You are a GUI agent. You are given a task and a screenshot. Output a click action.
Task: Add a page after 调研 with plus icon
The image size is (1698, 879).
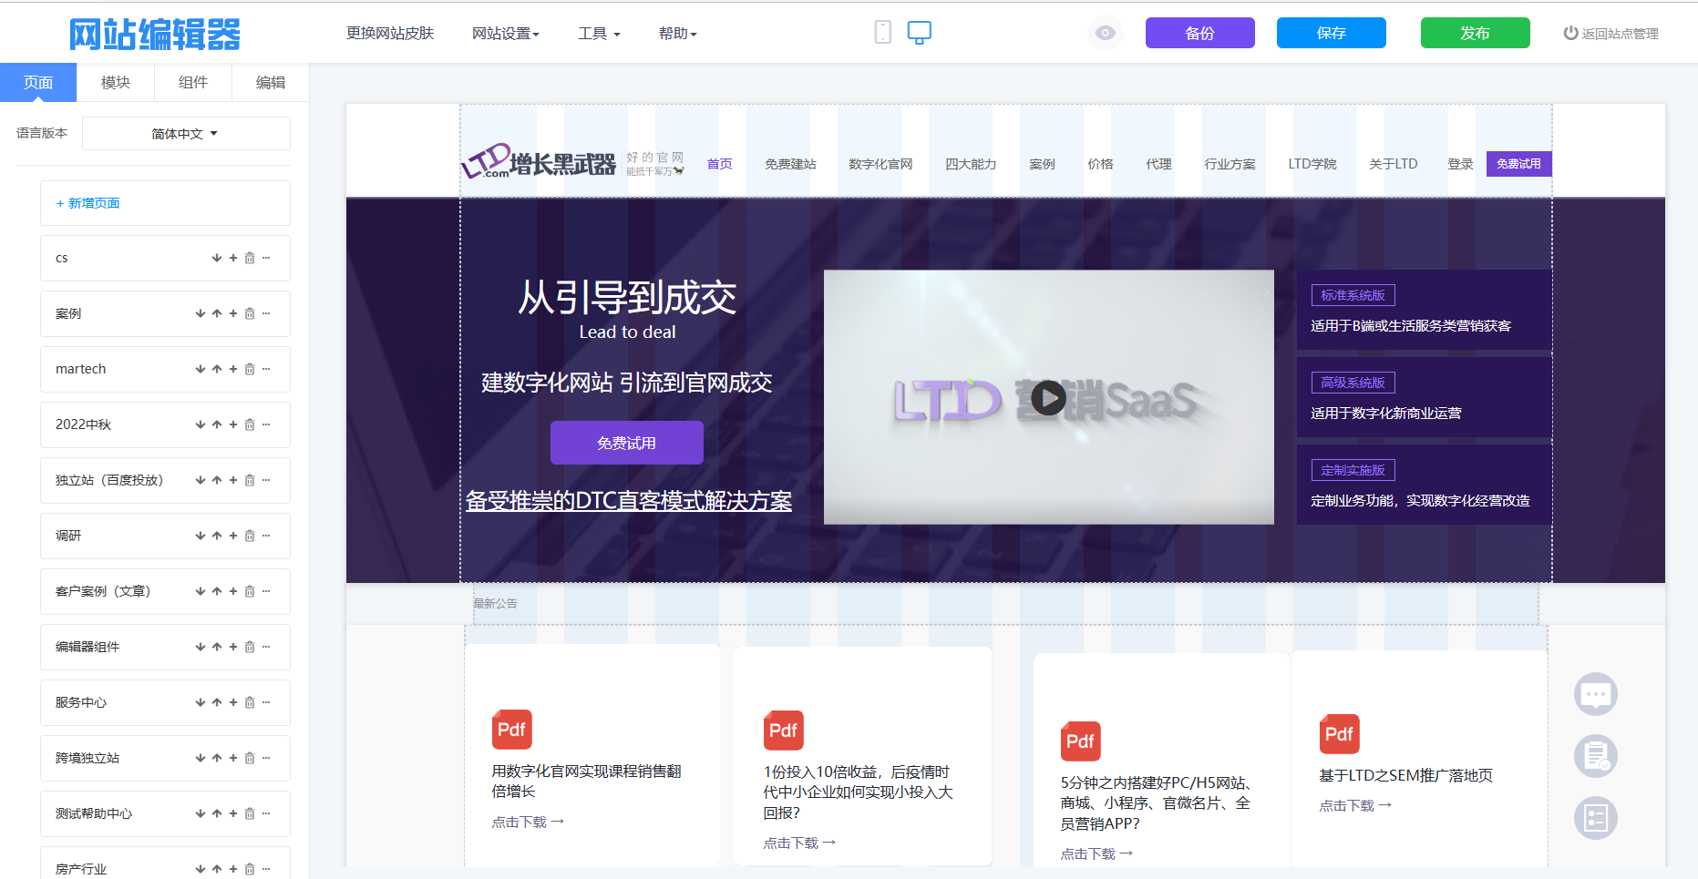(x=233, y=536)
